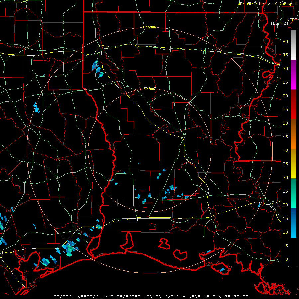The image size is (299, 299).
Task: Click the DIGITAL VERTICALLY INTEGRATED LIQUID (VIL) title
Action: tap(117, 297)
